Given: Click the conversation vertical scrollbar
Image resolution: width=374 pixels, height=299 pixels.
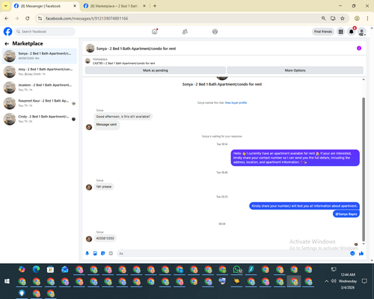Looking at the screenshot, I should [364, 170].
